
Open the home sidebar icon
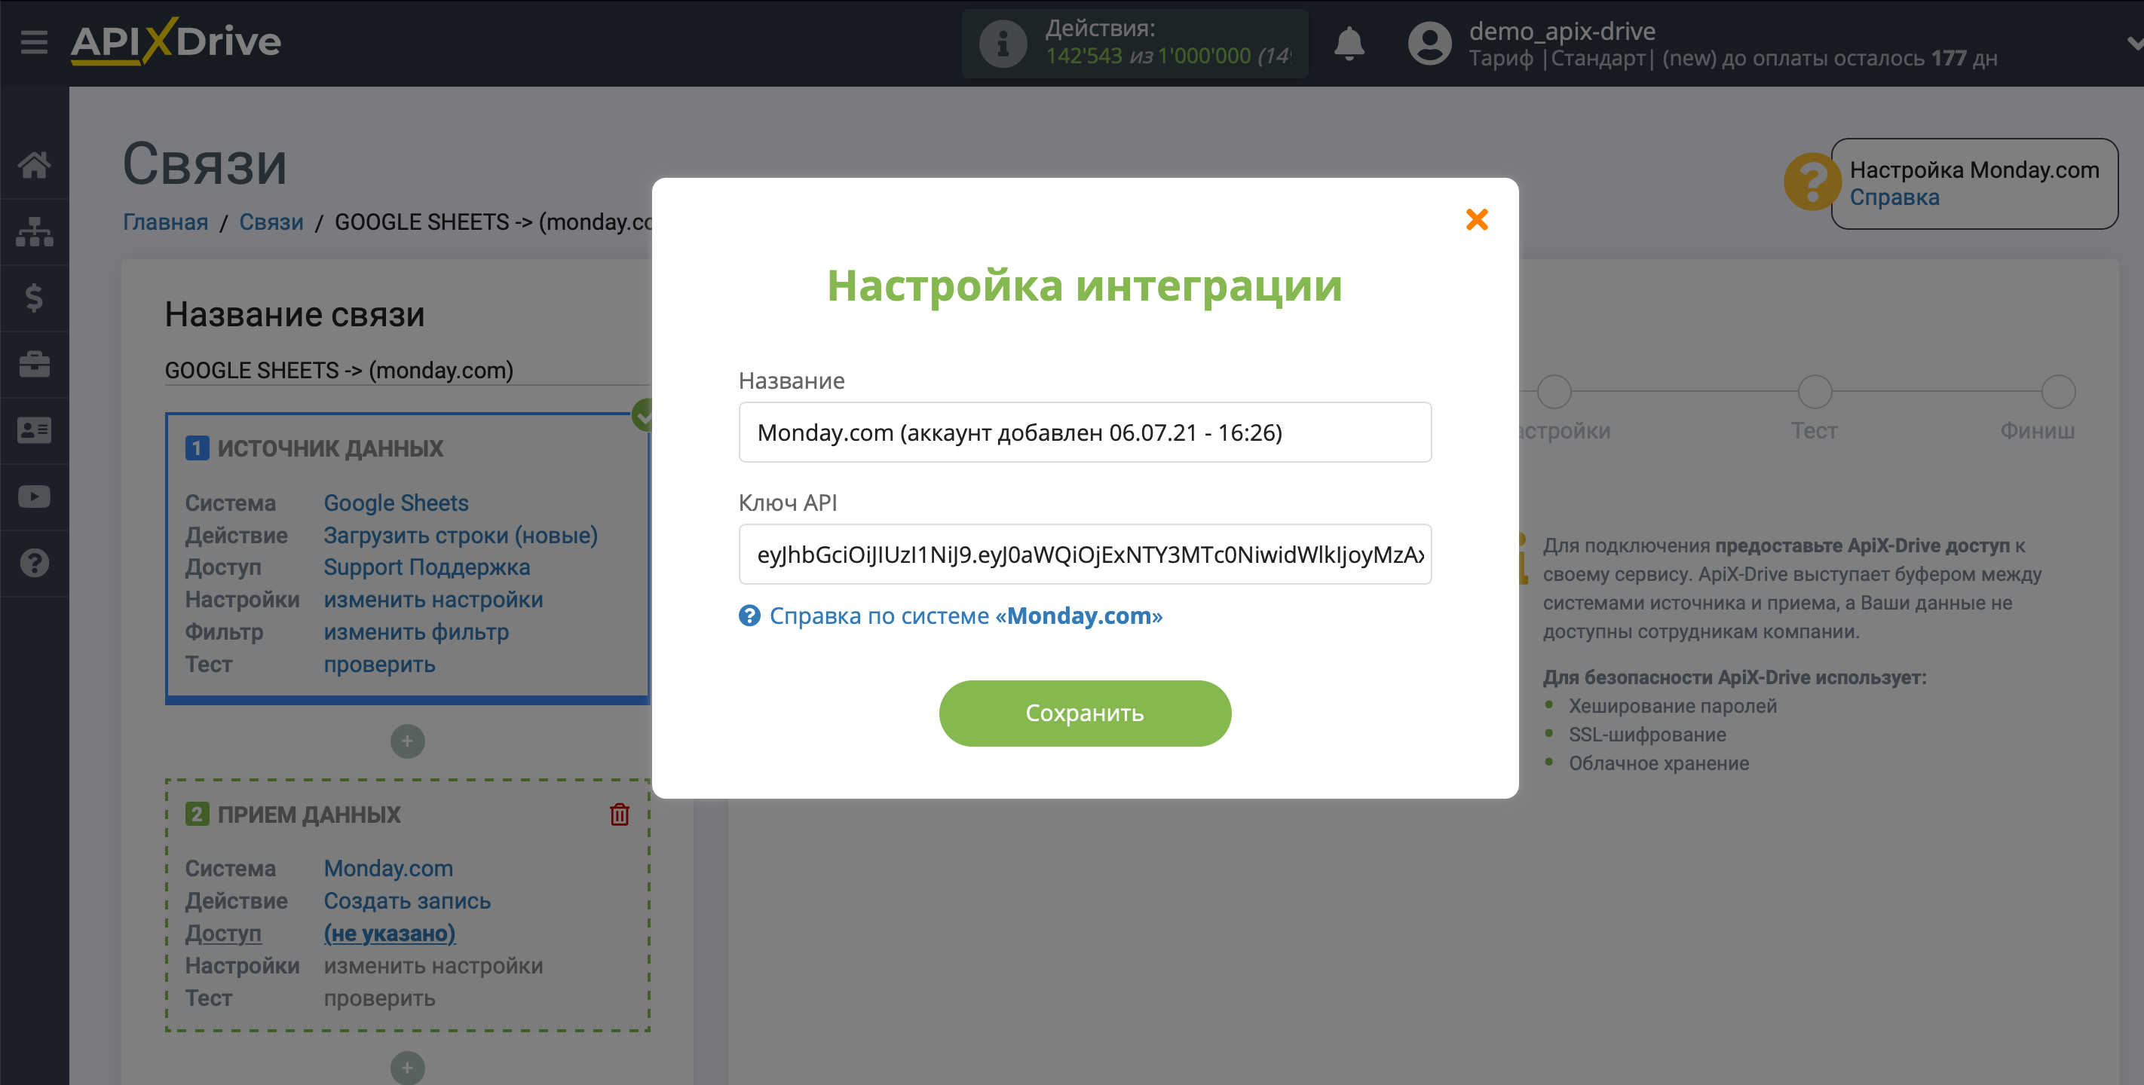click(34, 165)
